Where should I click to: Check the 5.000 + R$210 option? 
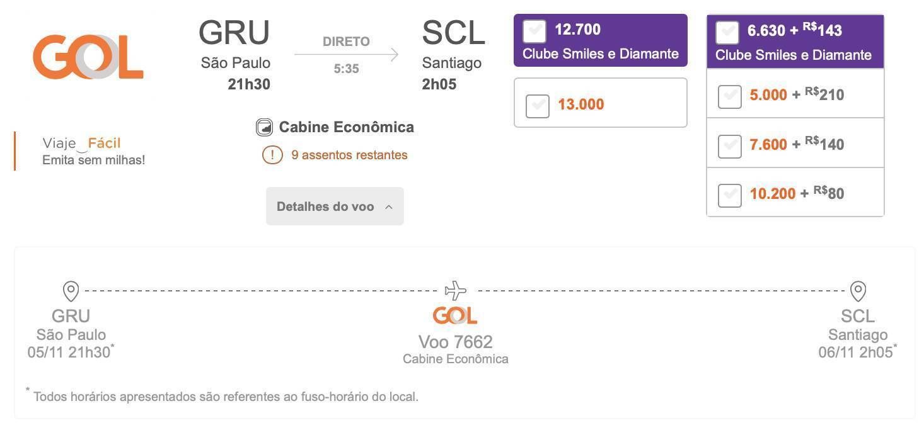[729, 96]
